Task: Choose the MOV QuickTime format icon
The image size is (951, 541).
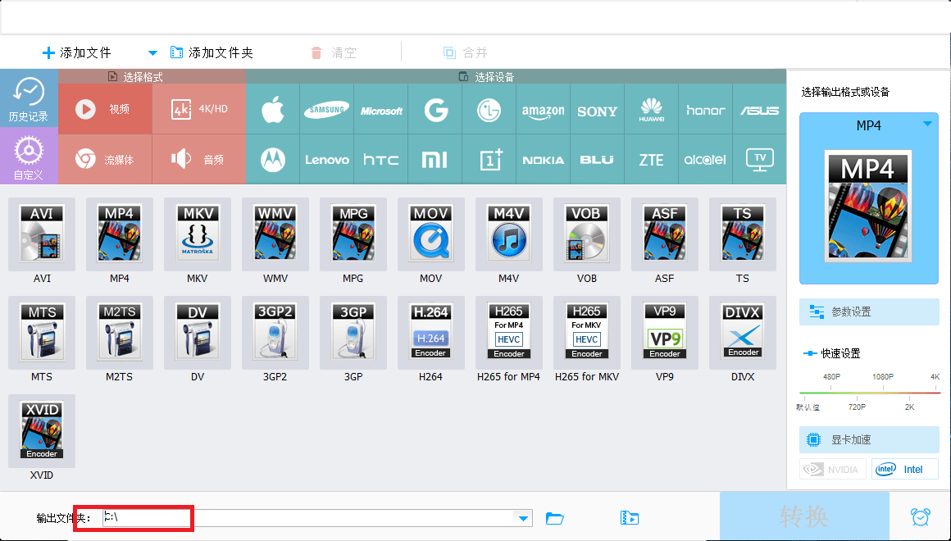Action: (430, 234)
